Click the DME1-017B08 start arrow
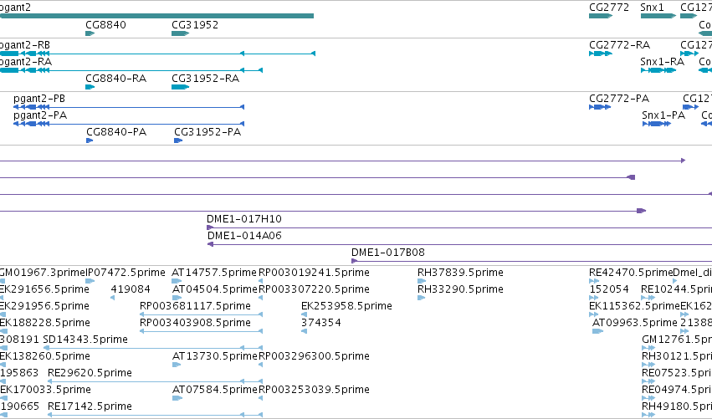Image resolution: width=712 pixels, height=419 pixels. [354, 261]
